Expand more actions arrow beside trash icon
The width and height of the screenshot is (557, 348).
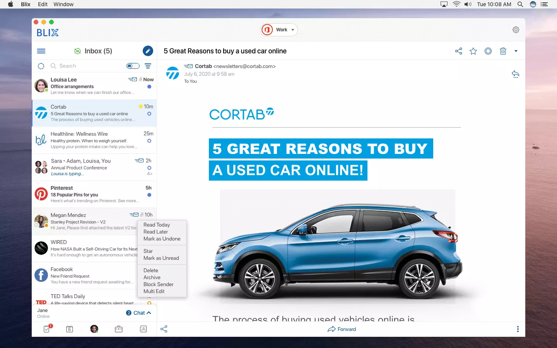coord(516,51)
